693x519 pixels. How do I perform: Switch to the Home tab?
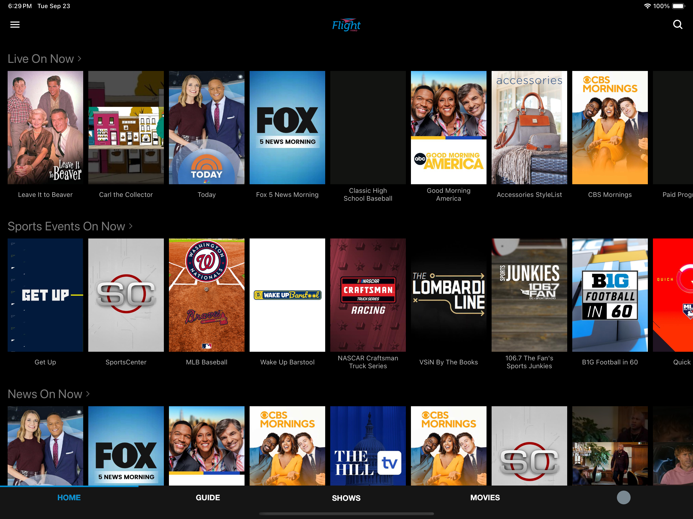pos(69,497)
